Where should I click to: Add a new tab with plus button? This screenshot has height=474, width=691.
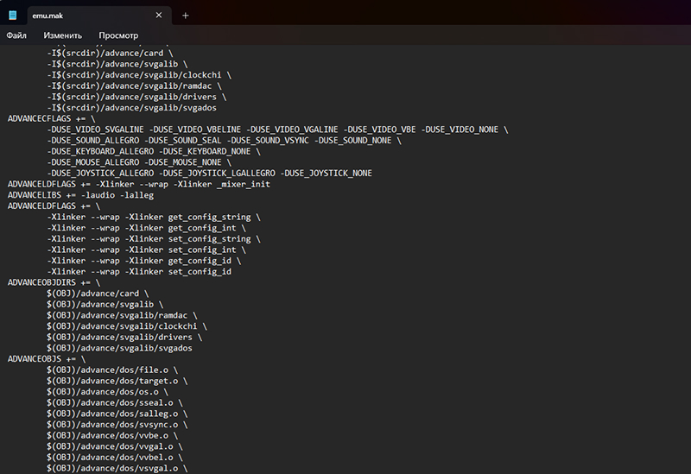click(x=185, y=16)
